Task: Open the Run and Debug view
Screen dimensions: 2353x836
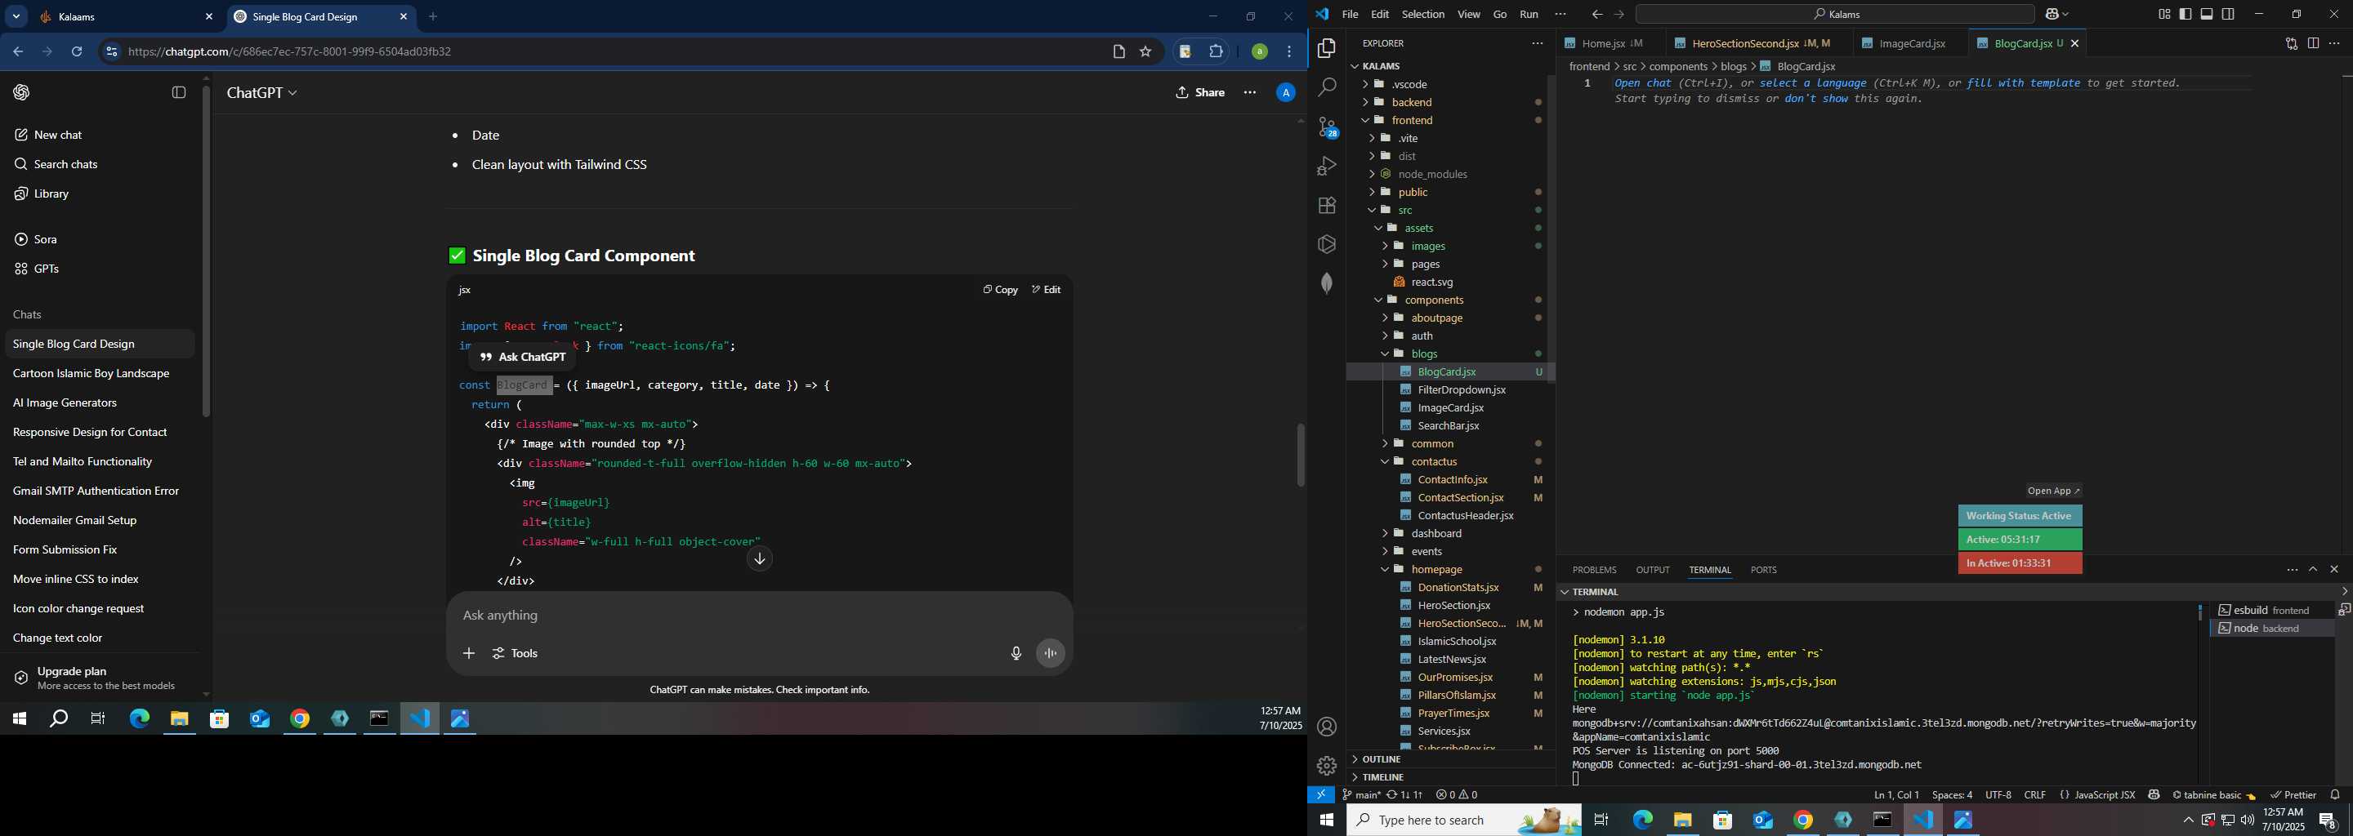Action: click(1327, 166)
